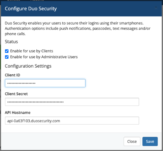The image size is (163, 151).
Task: Click the API Hostname label
Action: tap(18, 113)
